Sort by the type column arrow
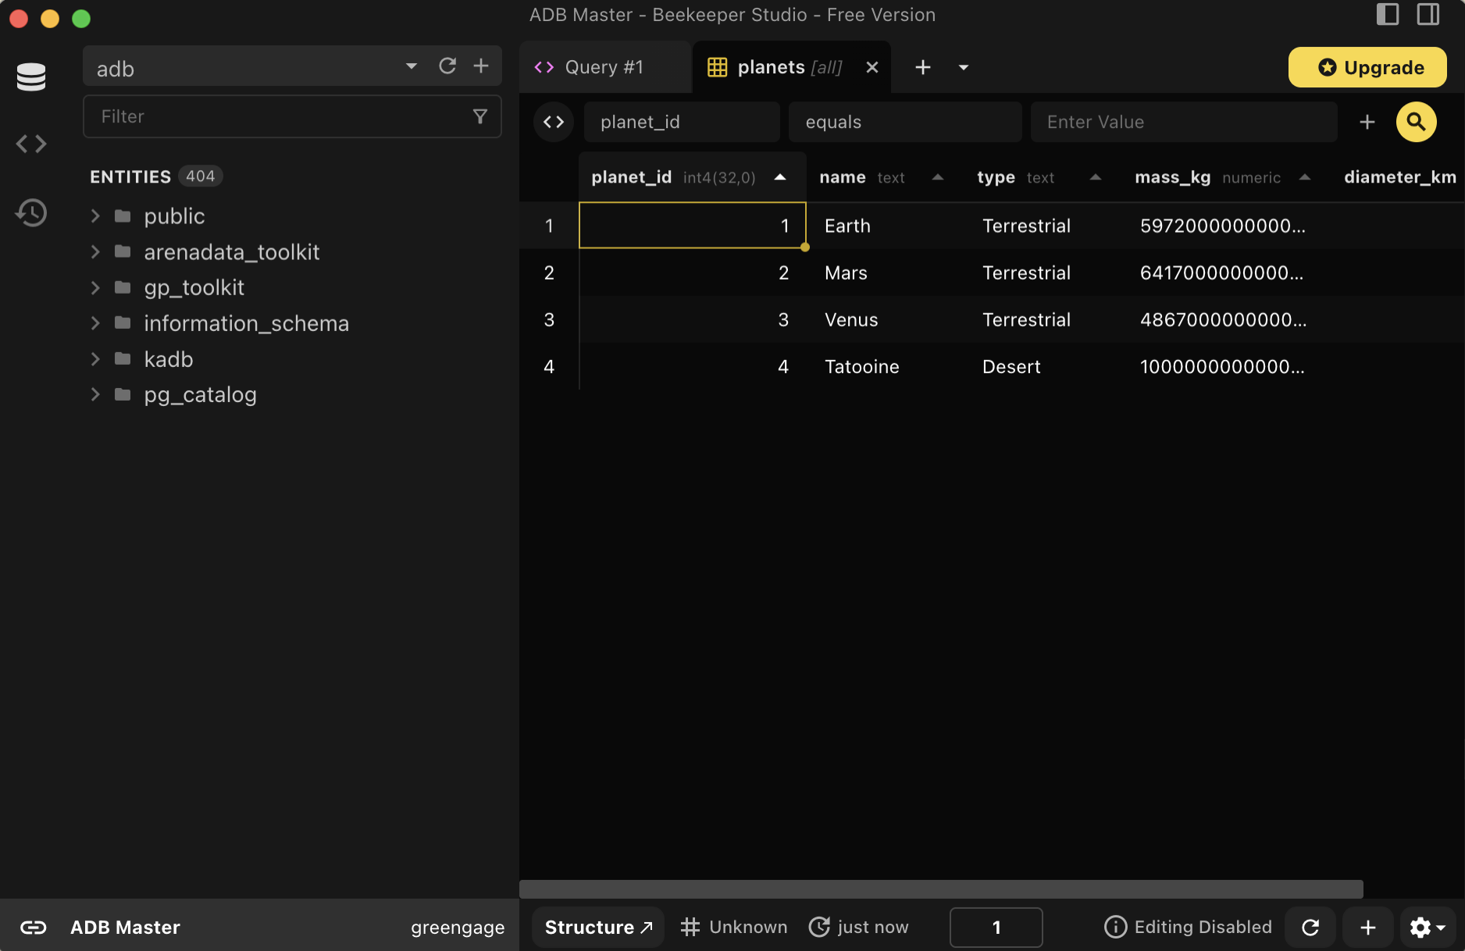Screen dimensions: 1465x951 [1096, 177]
